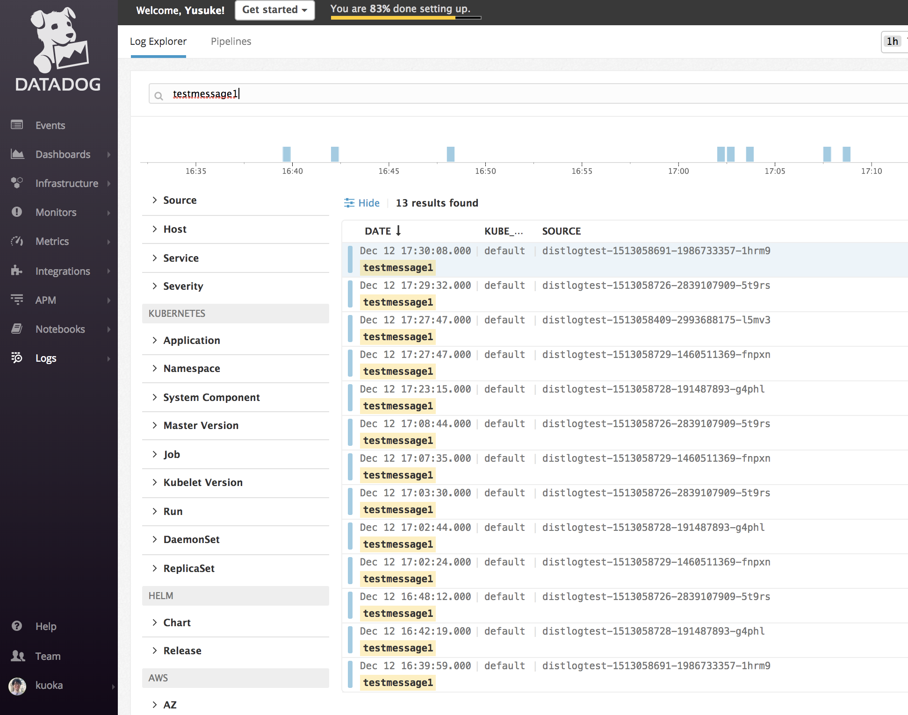Switch to the Pipelines tab
Screen dimensions: 908x715
coord(231,41)
